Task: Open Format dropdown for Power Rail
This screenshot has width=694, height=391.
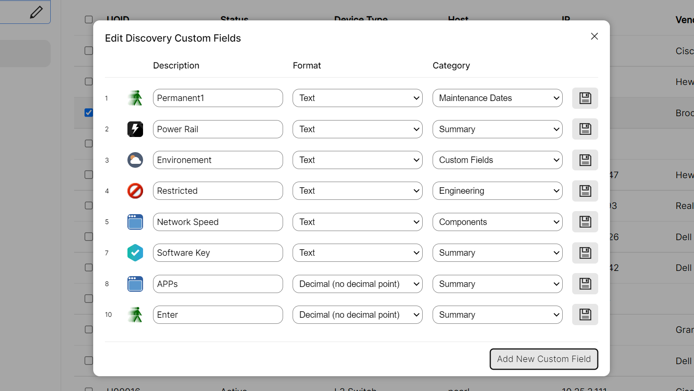Action: pyautogui.click(x=358, y=129)
